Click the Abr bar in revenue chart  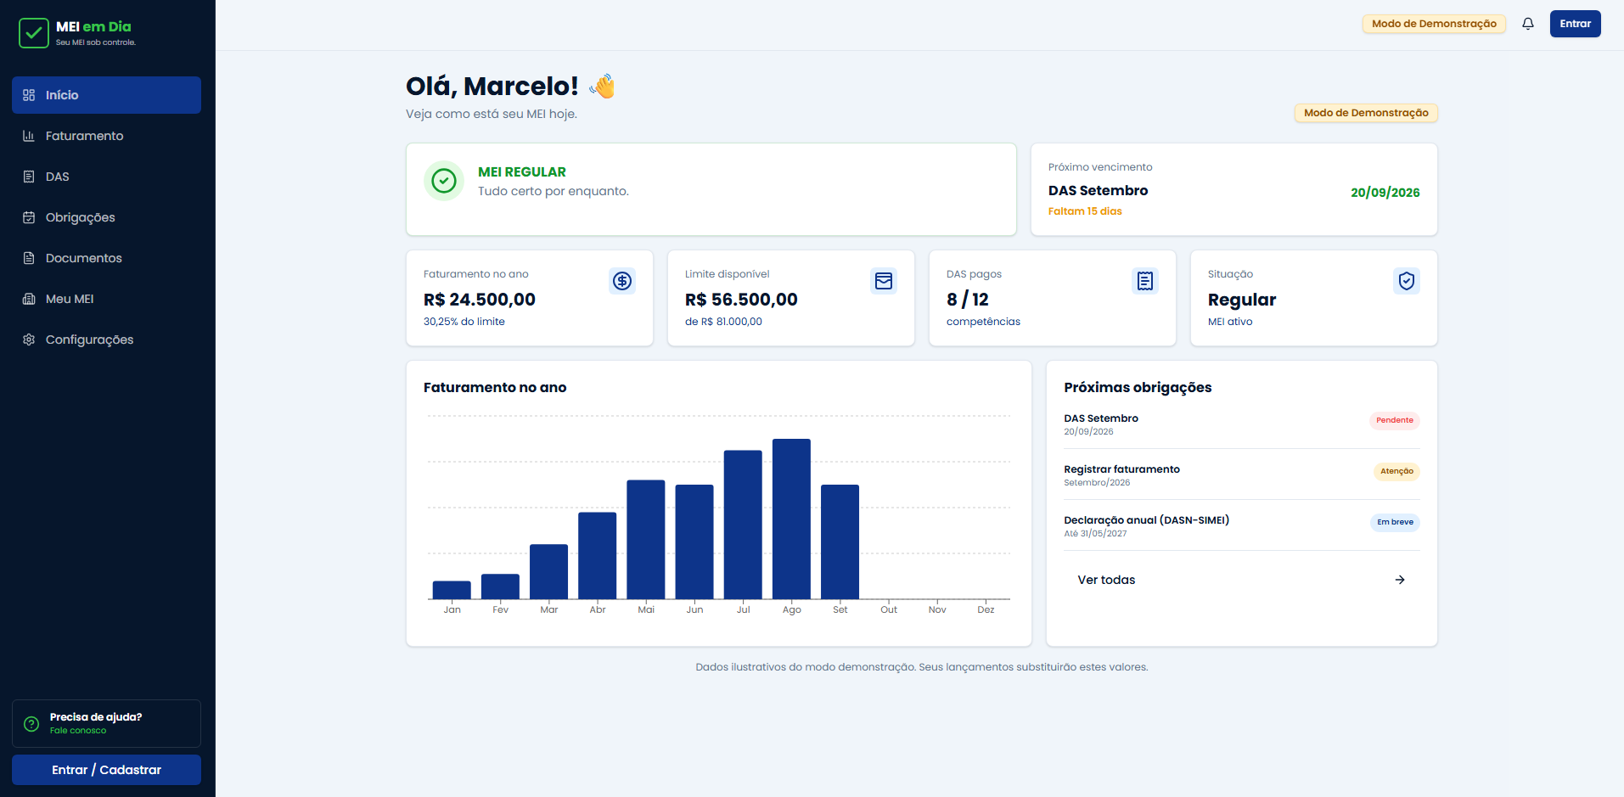point(598,556)
